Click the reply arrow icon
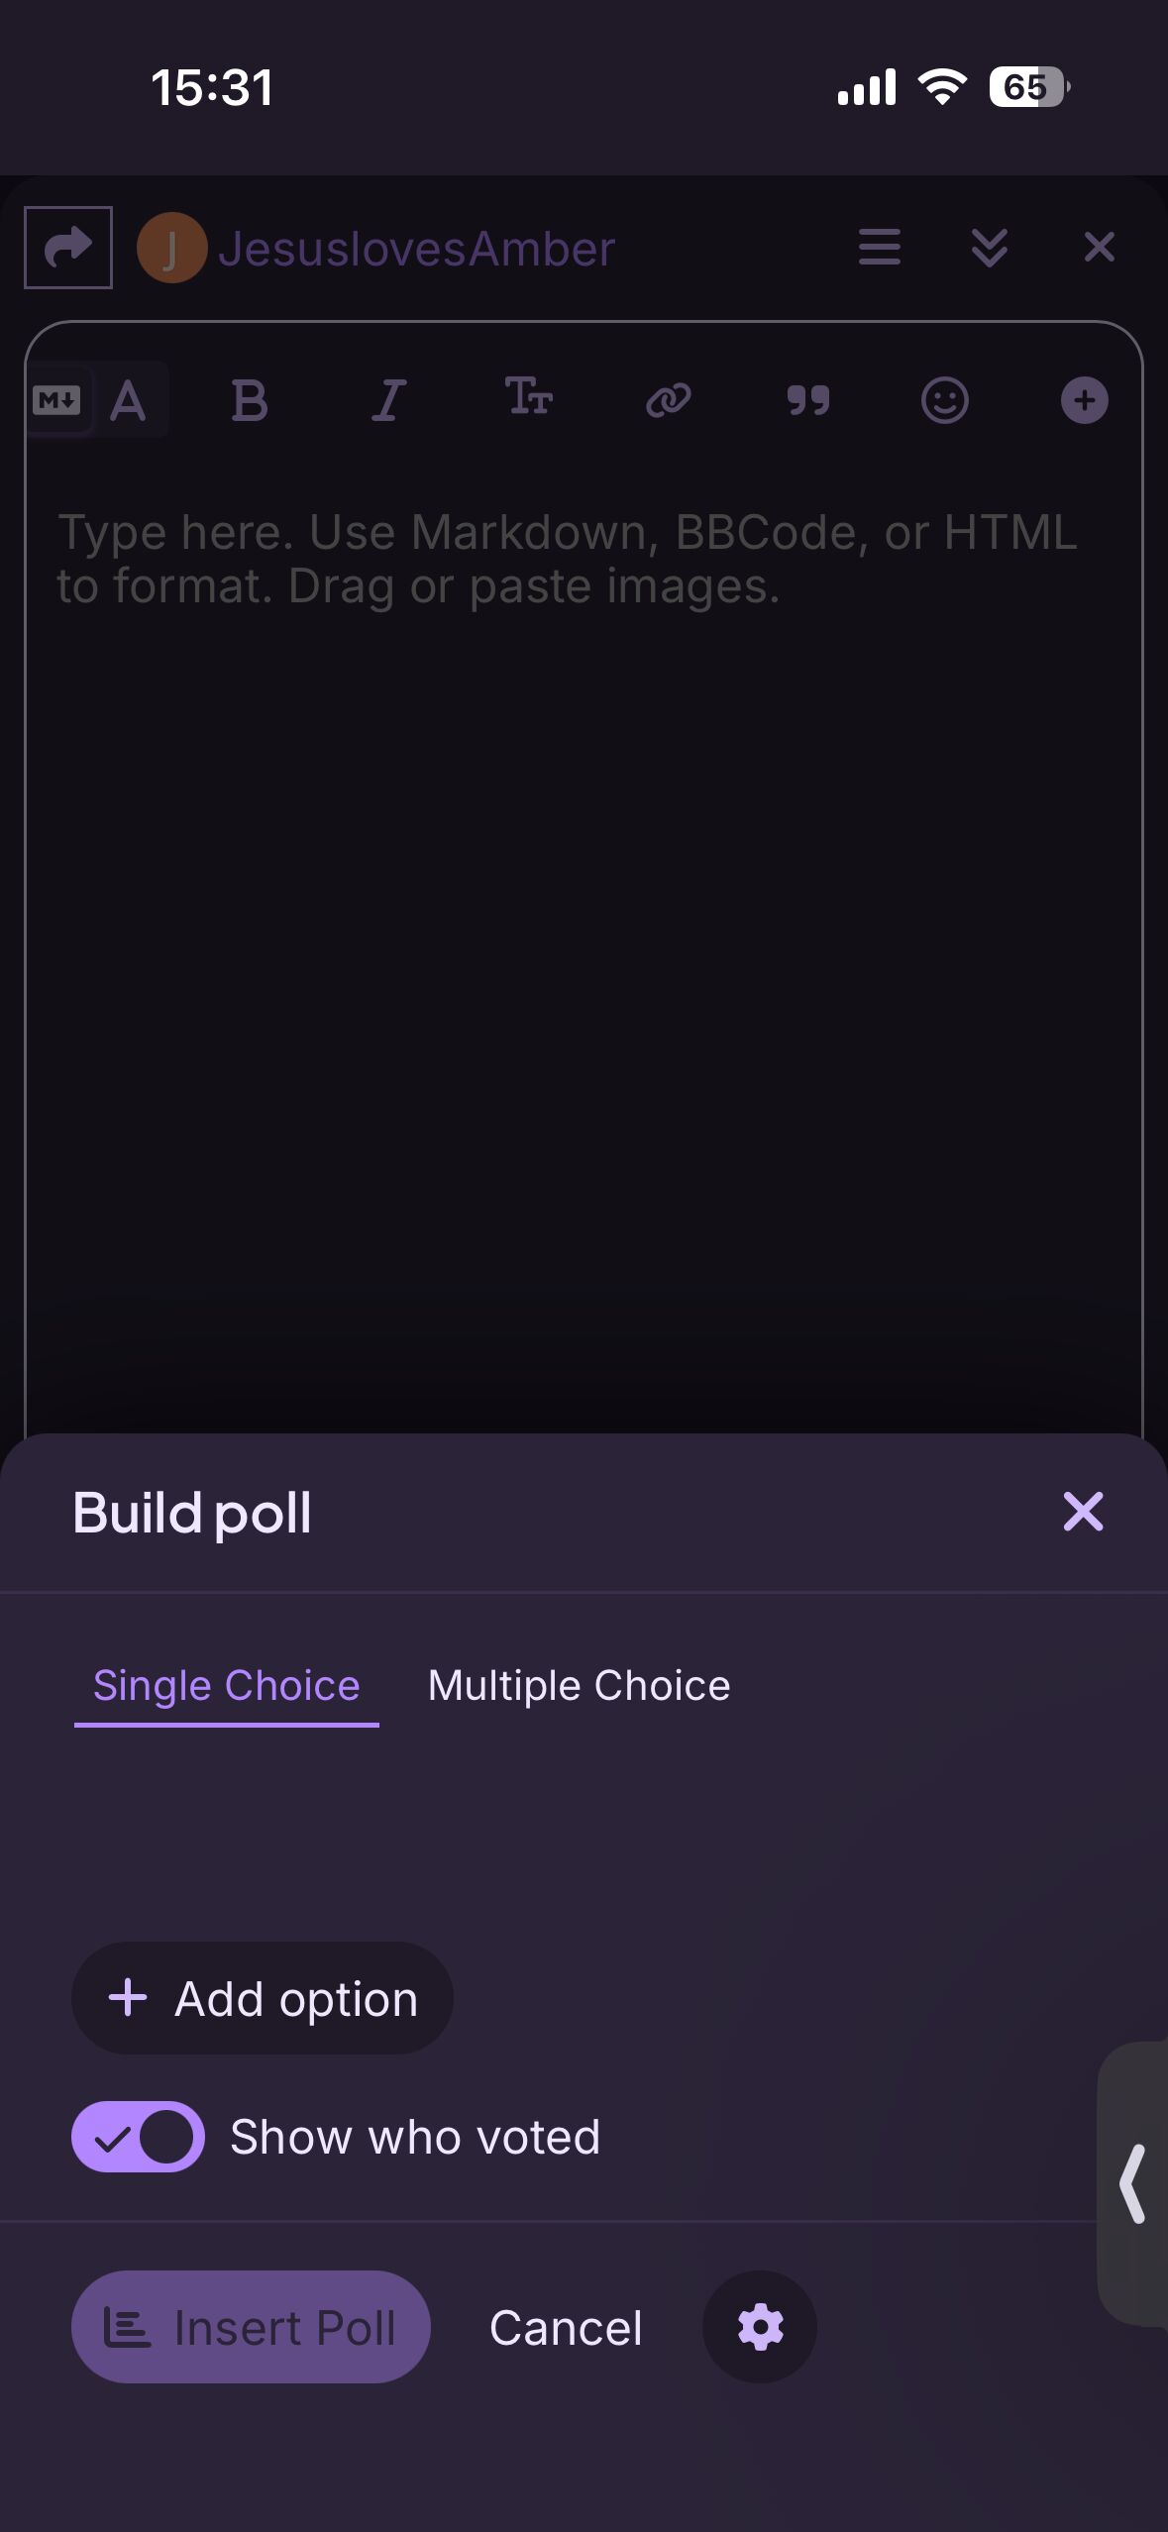Viewport: 1168px width, 2532px height. tap(67, 248)
